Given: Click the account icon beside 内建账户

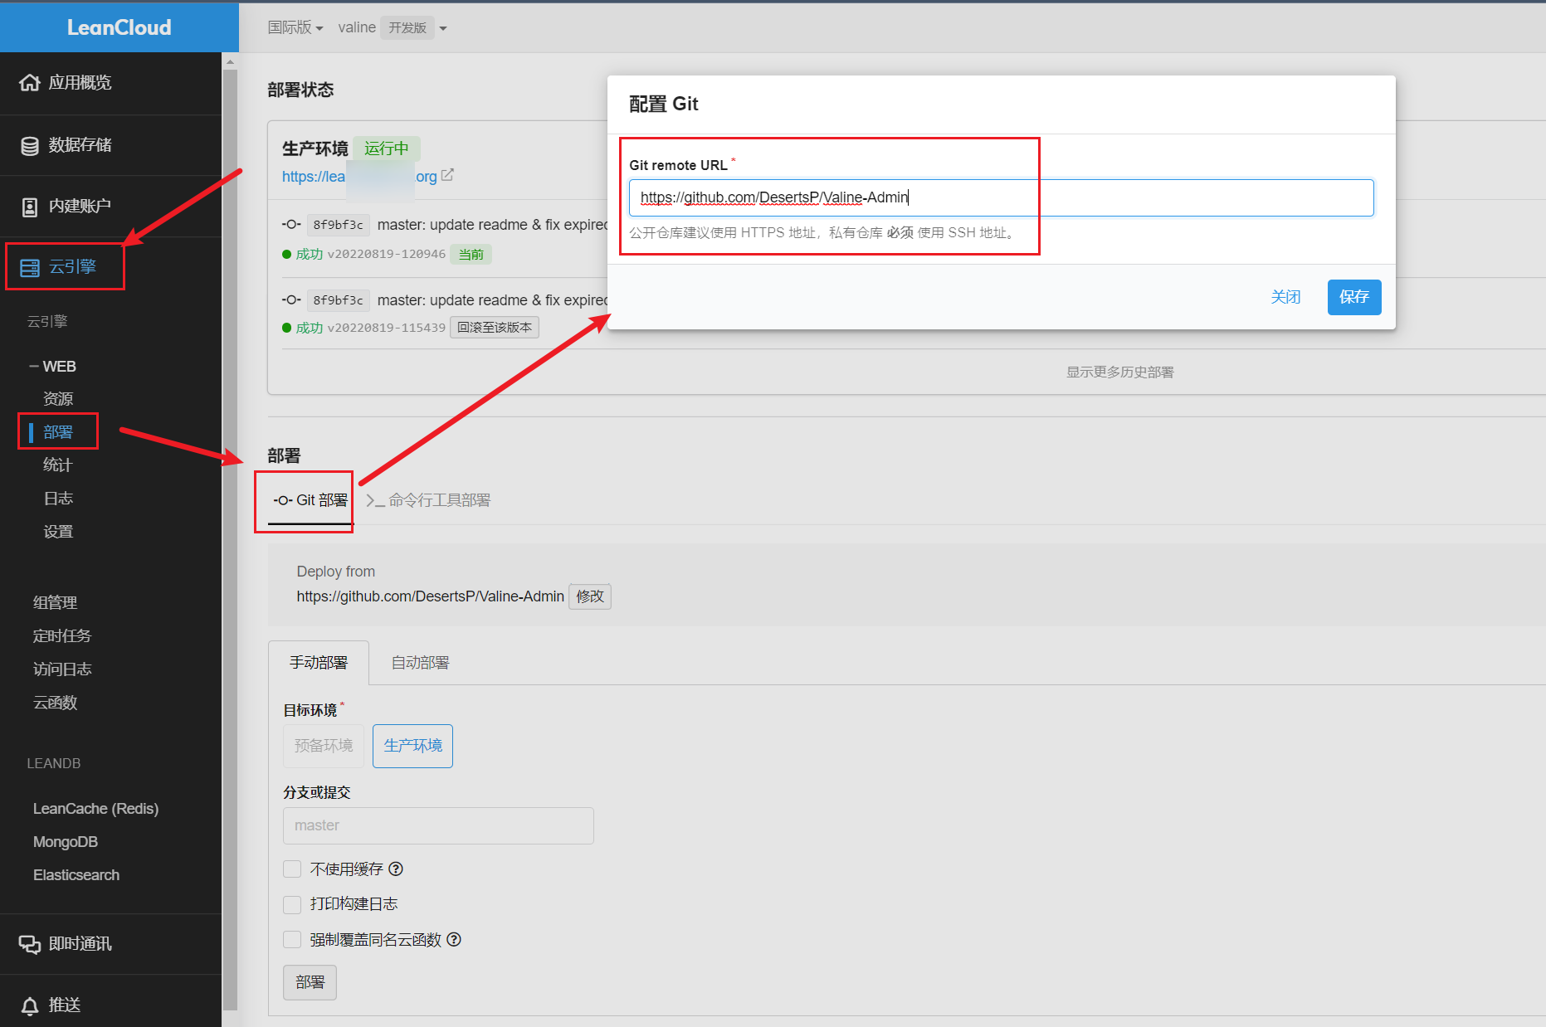Looking at the screenshot, I should pyautogui.click(x=30, y=207).
